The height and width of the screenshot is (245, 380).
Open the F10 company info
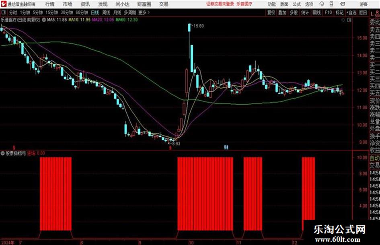coord(328,12)
